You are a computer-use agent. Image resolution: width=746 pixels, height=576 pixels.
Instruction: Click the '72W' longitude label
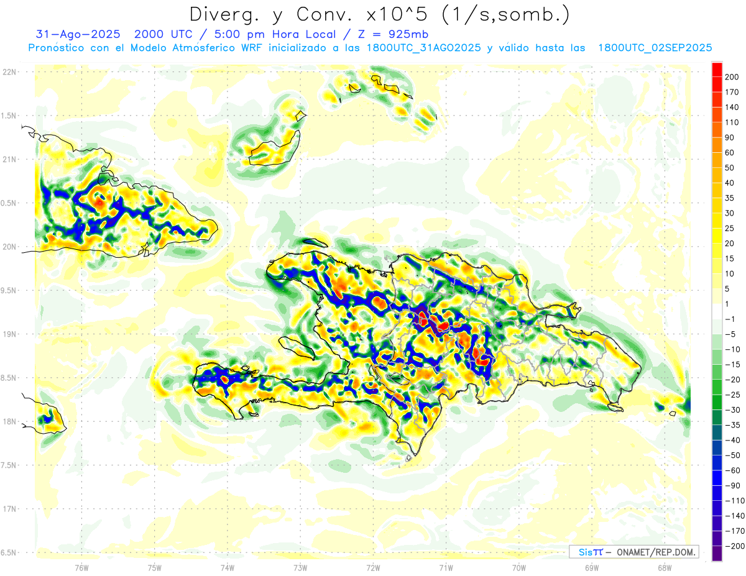click(x=373, y=568)
